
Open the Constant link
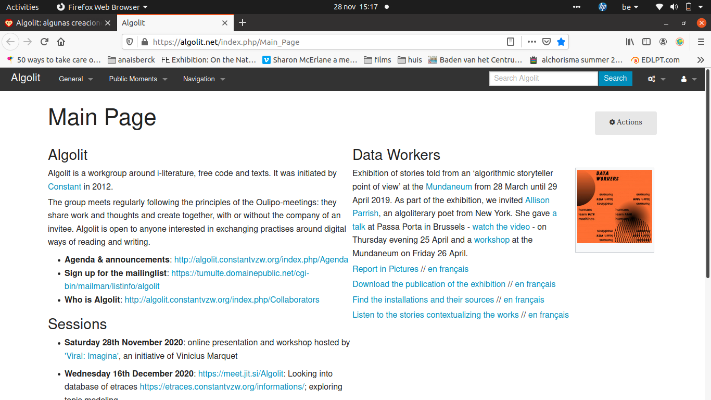pos(65,186)
